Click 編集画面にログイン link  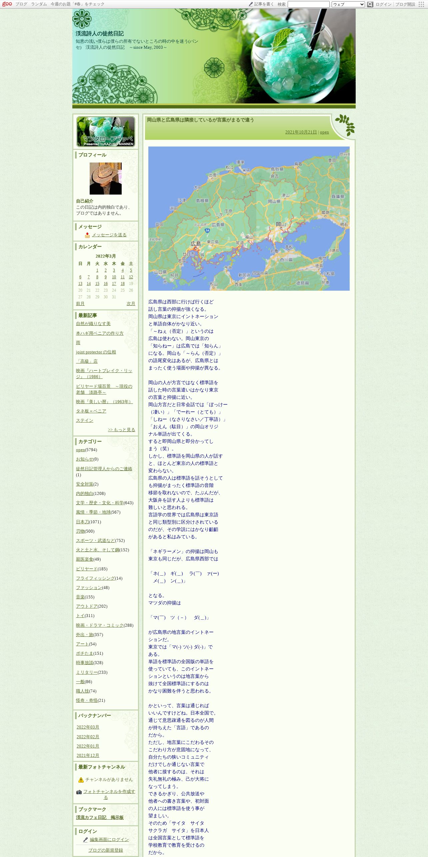(x=109, y=840)
